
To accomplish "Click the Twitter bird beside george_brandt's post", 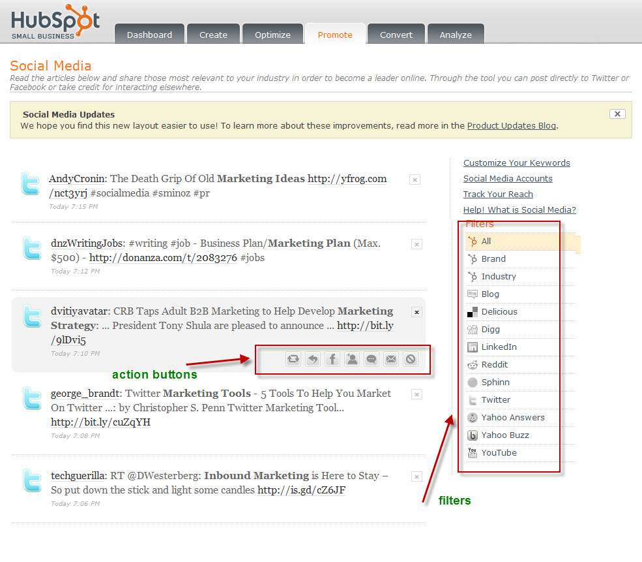I will 32,398.
